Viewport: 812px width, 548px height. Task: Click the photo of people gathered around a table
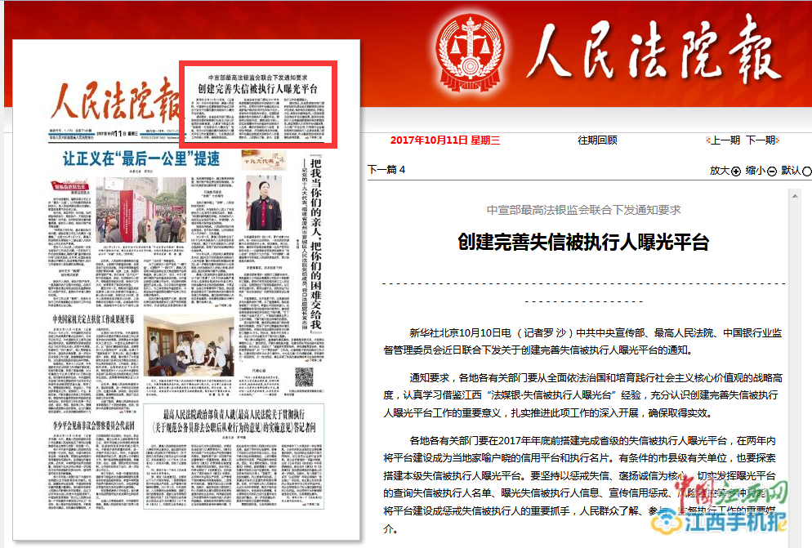tap(189, 345)
